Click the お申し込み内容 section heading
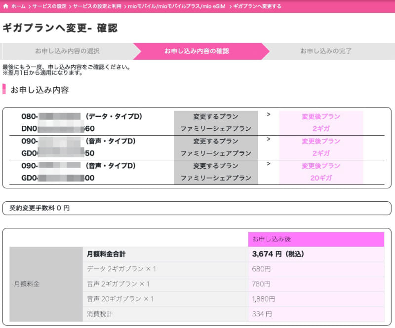Screen dimensions: 395x328 coord(39,90)
